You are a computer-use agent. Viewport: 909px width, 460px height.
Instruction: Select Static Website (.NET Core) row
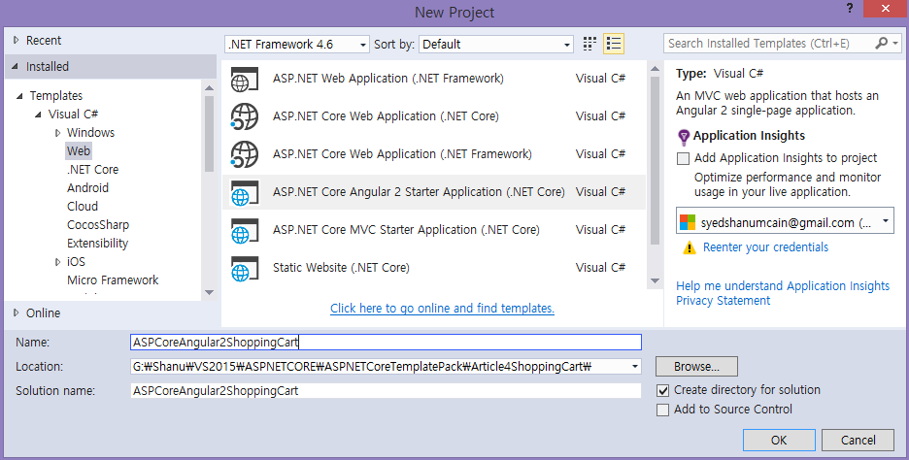click(x=434, y=268)
